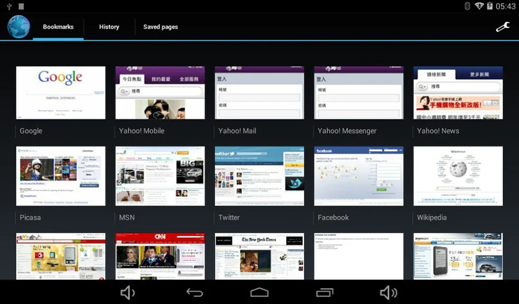Click the Twitter bookmark label
519x304 pixels.
coord(229,218)
